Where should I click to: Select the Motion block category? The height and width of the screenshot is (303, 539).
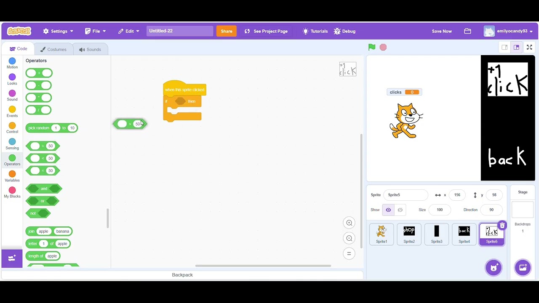point(12,64)
